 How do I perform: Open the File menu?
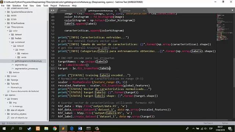click(x=3, y=5)
